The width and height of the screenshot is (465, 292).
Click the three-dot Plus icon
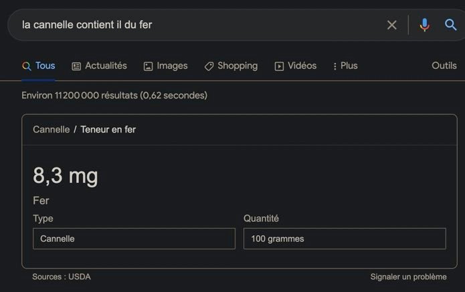pyautogui.click(x=335, y=66)
